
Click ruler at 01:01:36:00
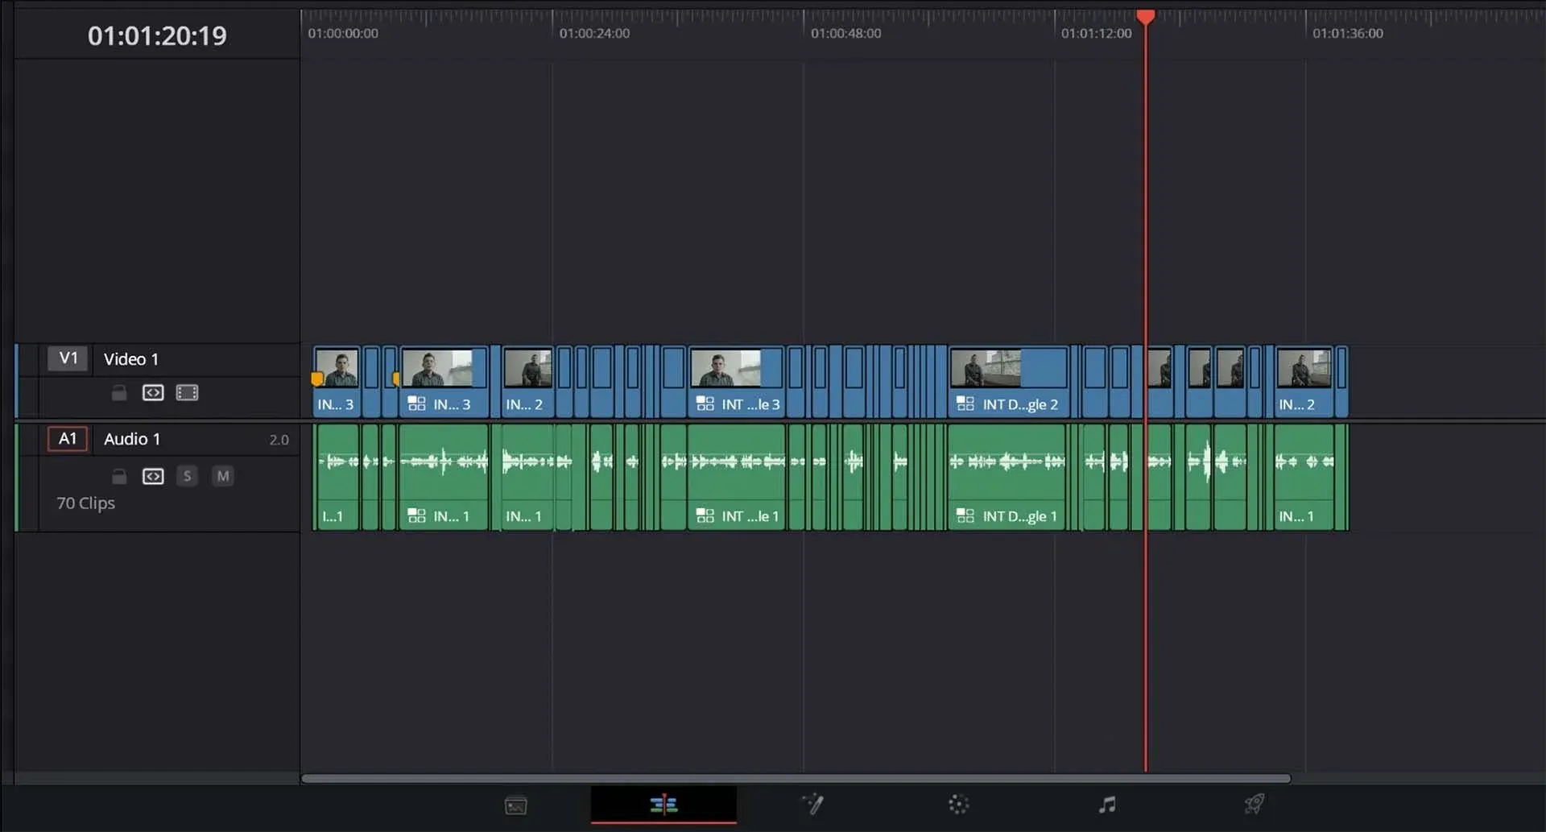[x=1348, y=33]
